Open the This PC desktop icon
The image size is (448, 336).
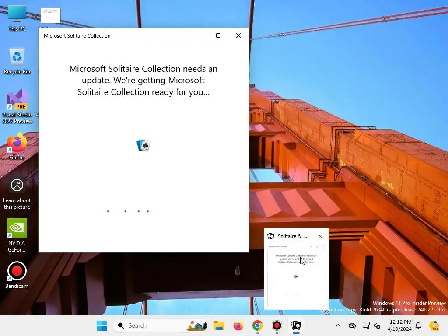coord(17,18)
